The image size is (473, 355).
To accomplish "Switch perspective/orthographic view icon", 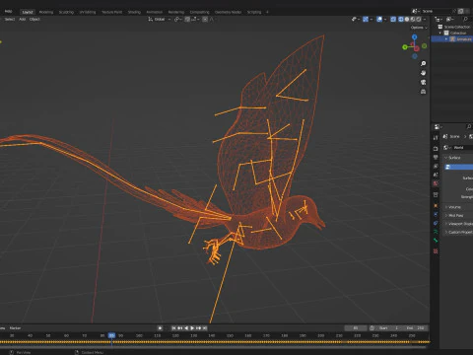I will (424, 92).
